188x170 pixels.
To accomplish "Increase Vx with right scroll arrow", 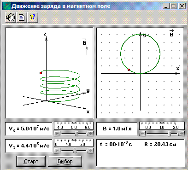I will pos(90,134).
